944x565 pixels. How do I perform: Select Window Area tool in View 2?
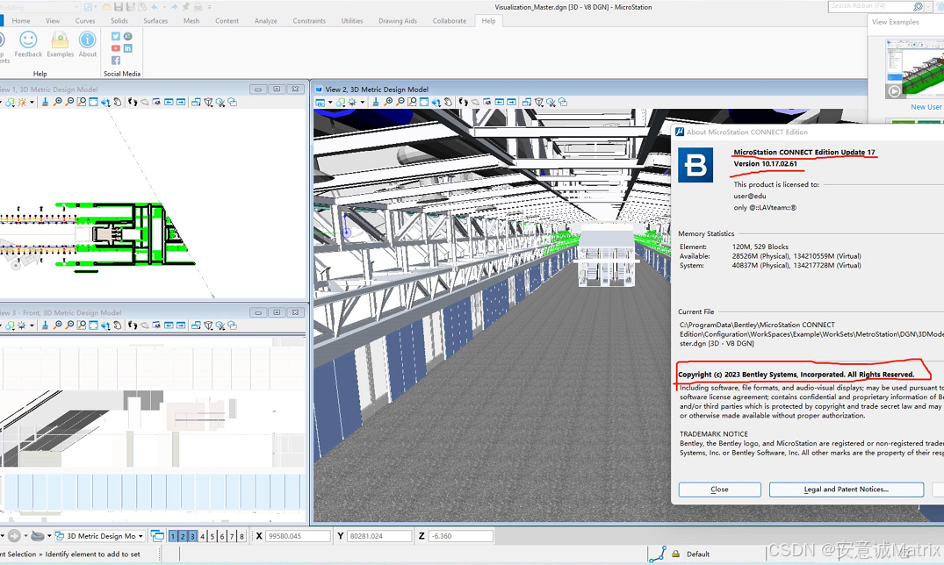point(412,103)
